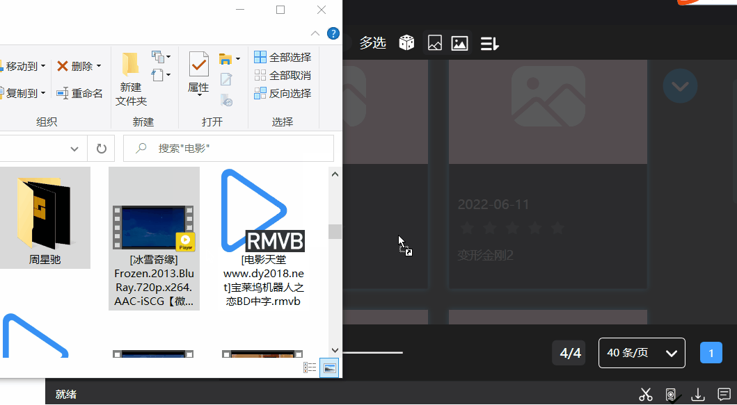Image resolution: width=737 pixels, height=405 pixels.
Task: Switch Explorer to large thumbnails view
Action: point(330,367)
